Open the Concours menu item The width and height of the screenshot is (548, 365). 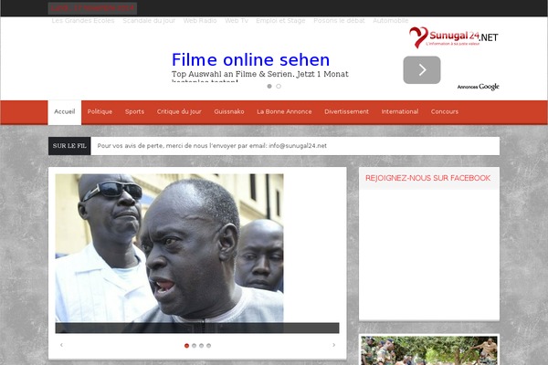click(445, 111)
